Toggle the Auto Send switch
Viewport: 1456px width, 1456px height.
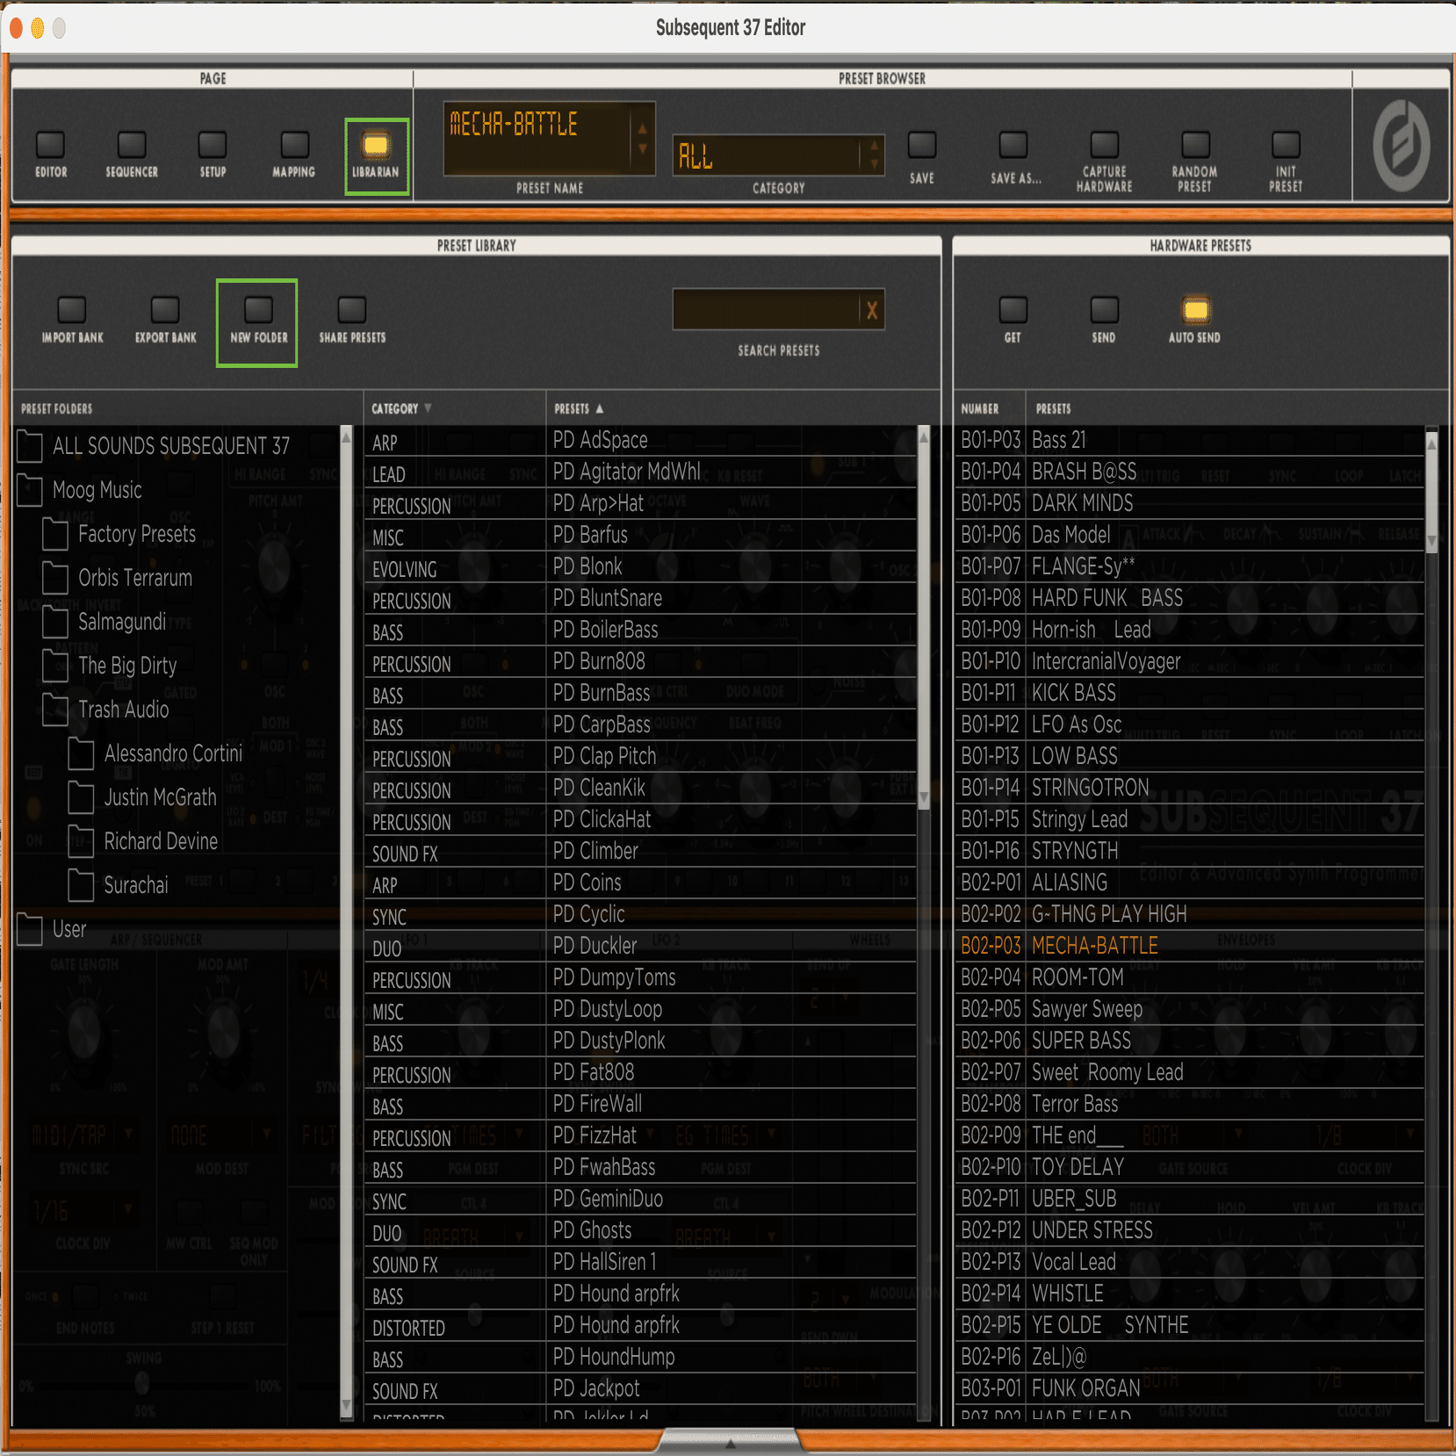[x=1195, y=309]
